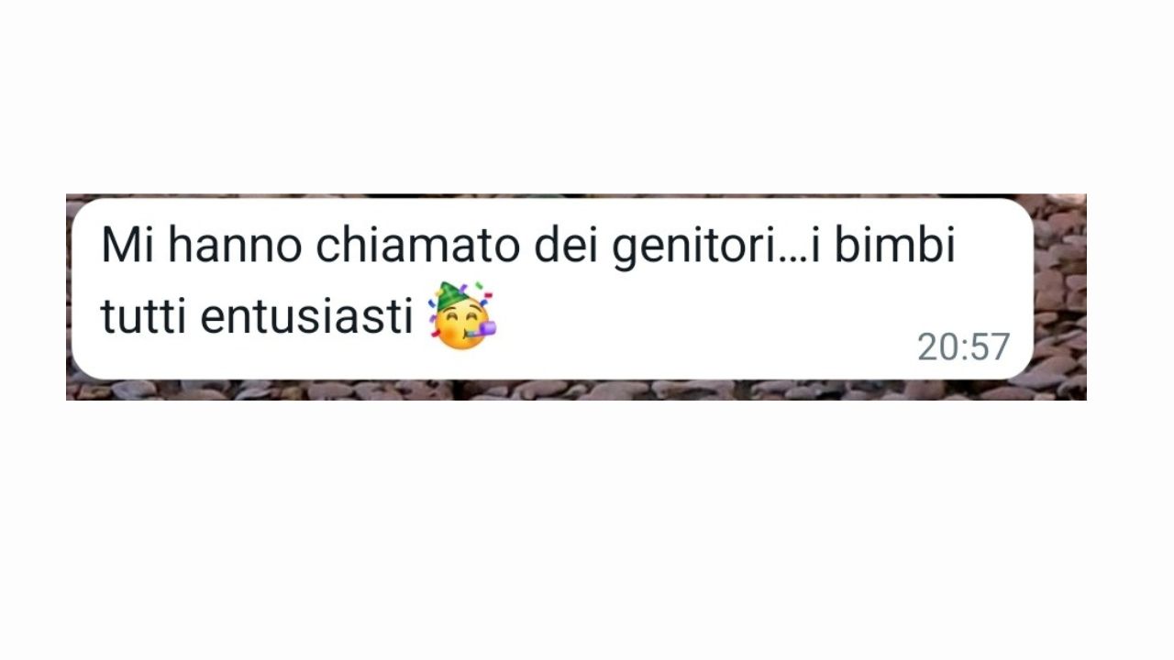Screen dimensions: 1174x660
Task: Click the word "Mi" at message start
Action: [x=127, y=246]
